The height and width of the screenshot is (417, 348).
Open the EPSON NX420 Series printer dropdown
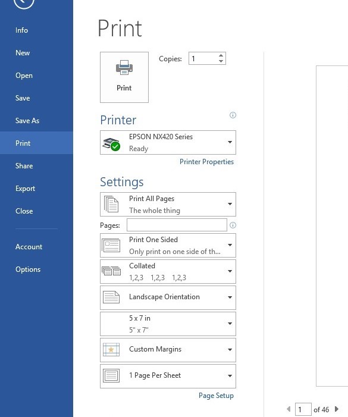[x=168, y=142]
